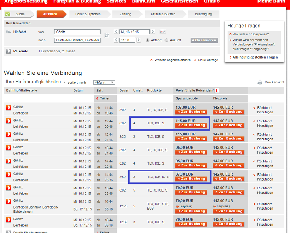
Task: Open the sort-by Abfahrt dropdown
Action: [x=104, y=82]
